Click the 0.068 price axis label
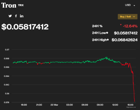Image resolution: width=140 pixels, height=110 pixels. pyautogui.click(x=6, y=59)
